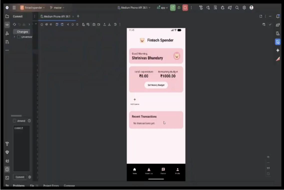Tap the Add Expense plus button

click(x=135, y=101)
